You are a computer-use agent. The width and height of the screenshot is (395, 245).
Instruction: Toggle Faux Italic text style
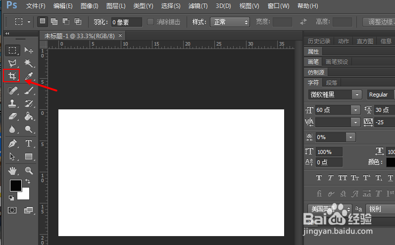pyautogui.click(x=331, y=178)
